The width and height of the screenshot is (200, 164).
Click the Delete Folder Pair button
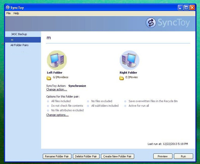86,156
